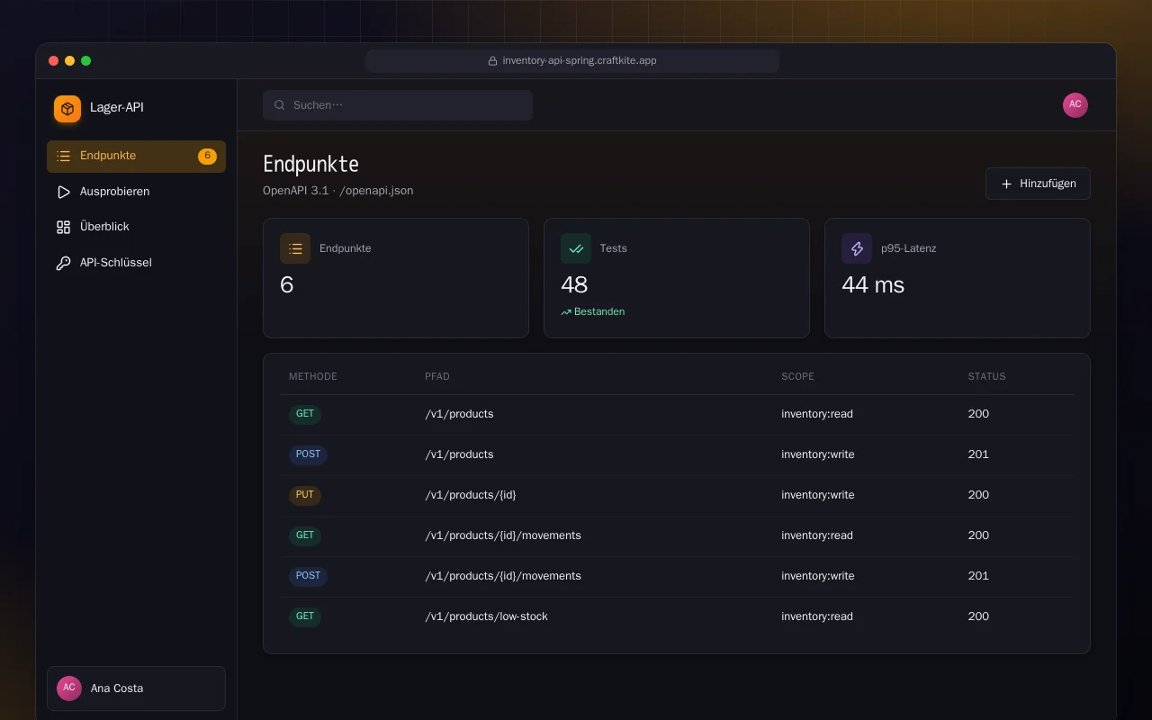Click the trend arrow beside Bestanden

[566, 312]
